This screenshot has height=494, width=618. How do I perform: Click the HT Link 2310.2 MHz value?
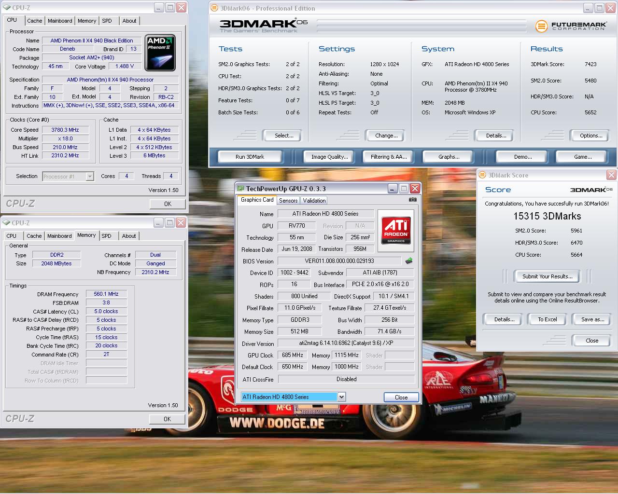pyautogui.click(x=65, y=156)
